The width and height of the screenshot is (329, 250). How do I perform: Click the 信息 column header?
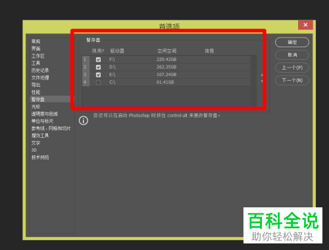(x=209, y=51)
